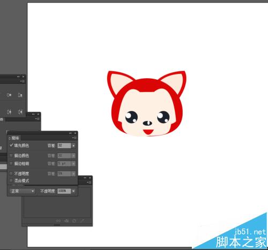Enable the 混合模式 blending mode checkbox

[x=11, y=180]
